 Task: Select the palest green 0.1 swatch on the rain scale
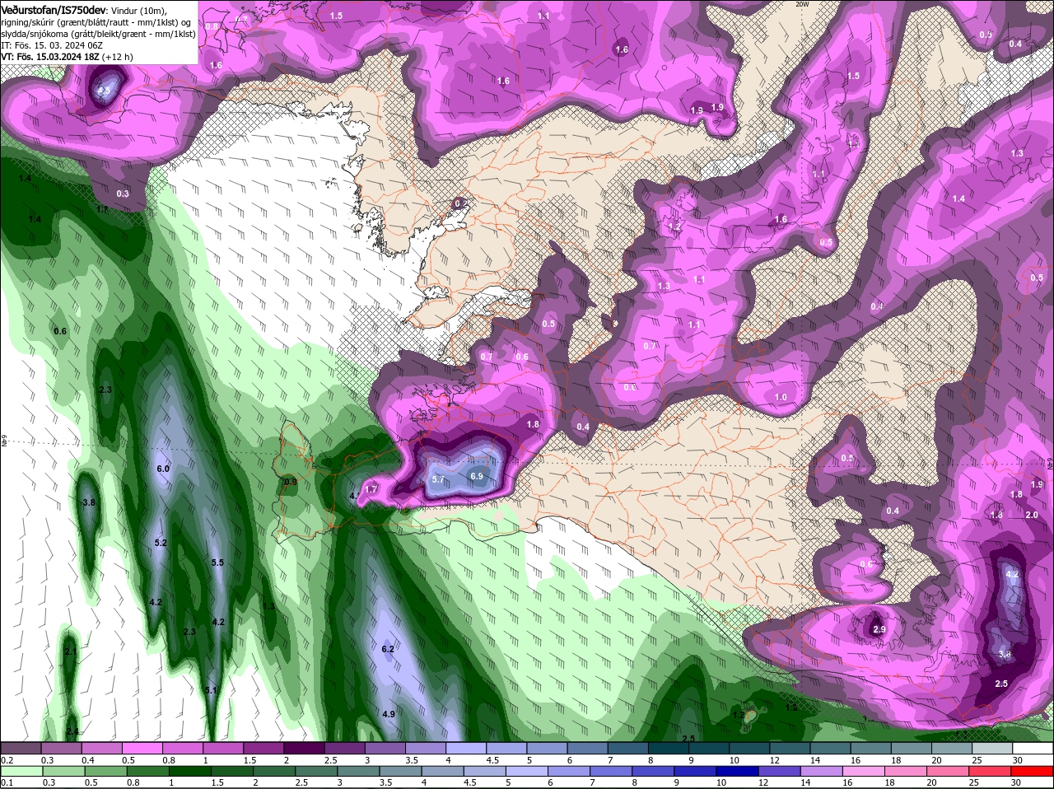pyautogui.click(x=21, y=771)
